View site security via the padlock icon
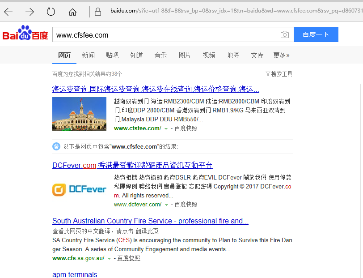Screen dimensions: 363x278 click(x=98, y=12)
